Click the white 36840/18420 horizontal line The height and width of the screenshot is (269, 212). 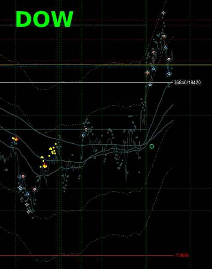86,83
